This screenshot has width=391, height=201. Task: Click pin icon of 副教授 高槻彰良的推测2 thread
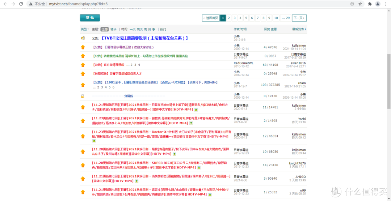[83, 120]
